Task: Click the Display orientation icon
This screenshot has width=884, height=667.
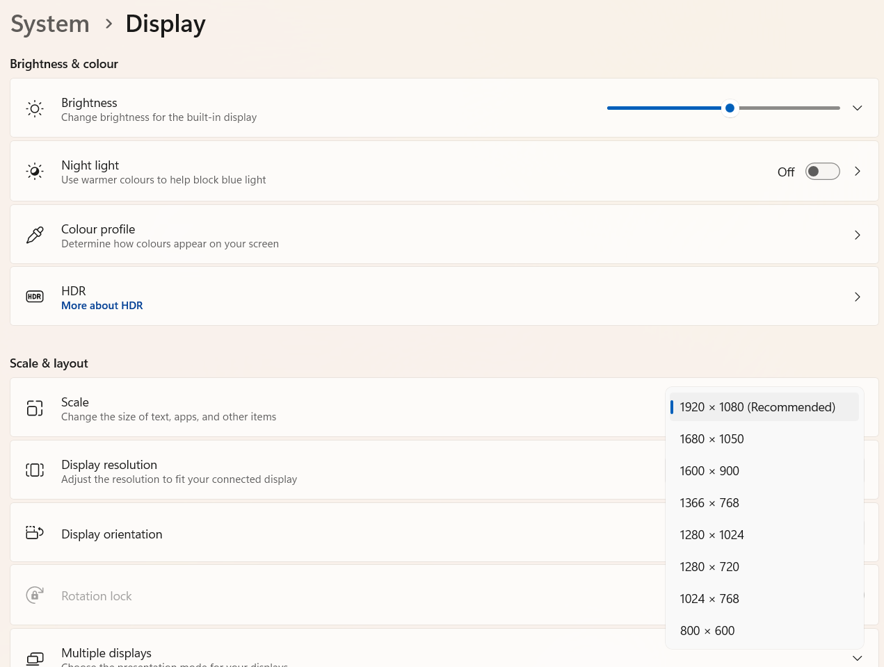Action: point(35,533)
